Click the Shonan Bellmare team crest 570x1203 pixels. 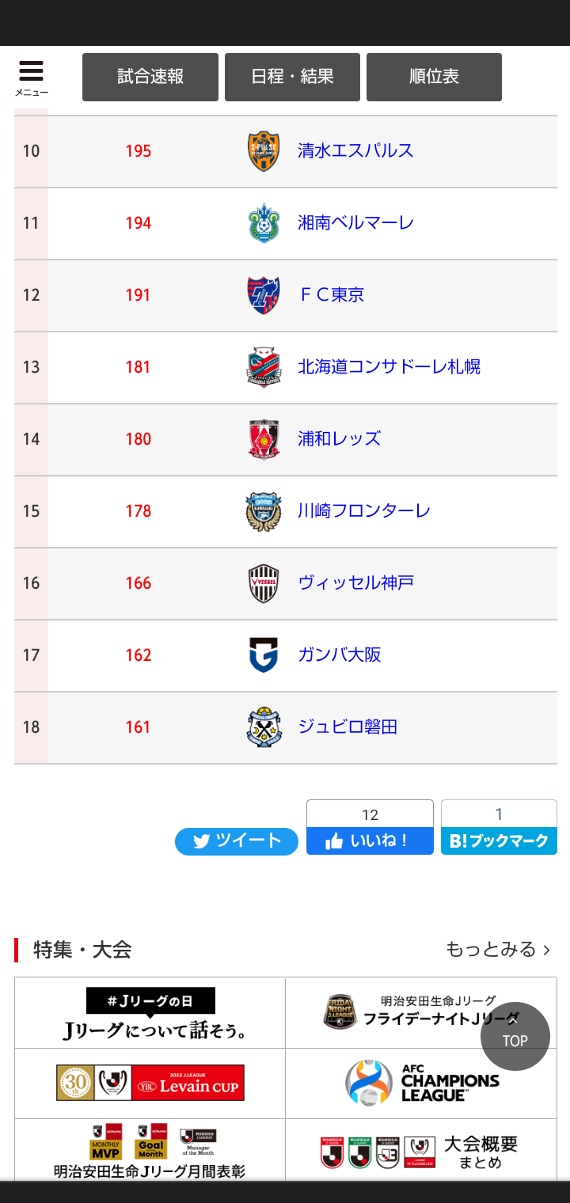point(264,223)
